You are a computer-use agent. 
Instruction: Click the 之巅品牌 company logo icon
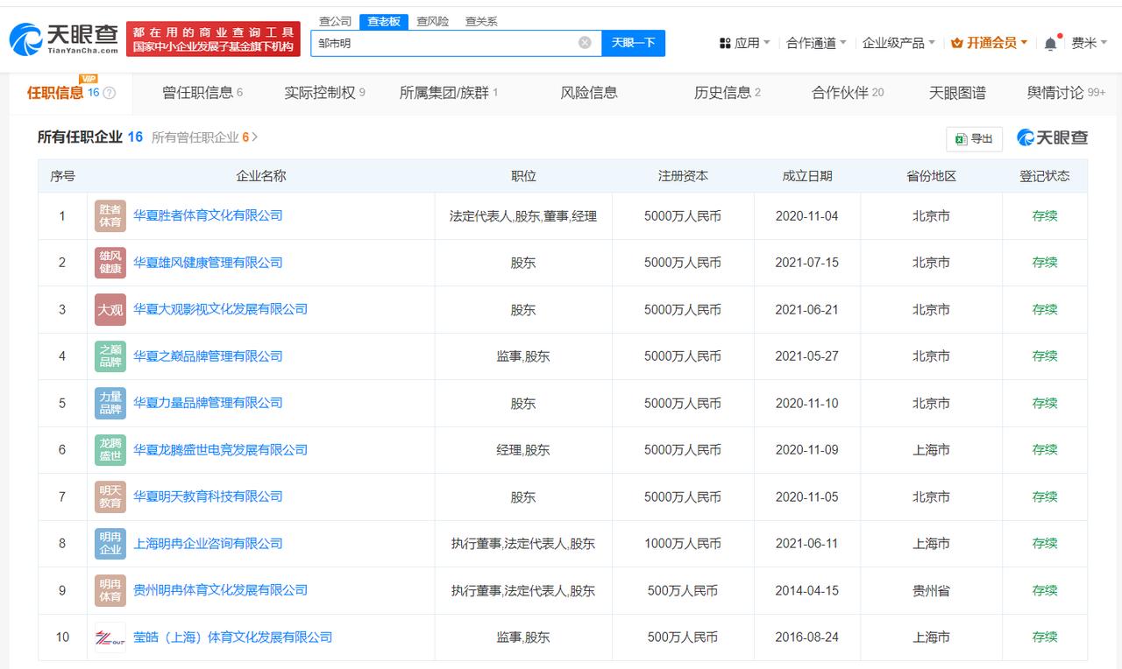pos(110,356)
